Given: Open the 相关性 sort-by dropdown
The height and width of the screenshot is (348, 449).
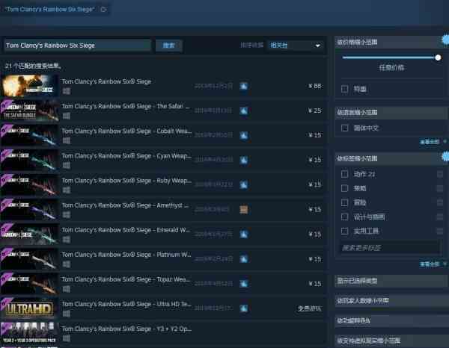Looking at the screenshot, I should click(296, 46).
